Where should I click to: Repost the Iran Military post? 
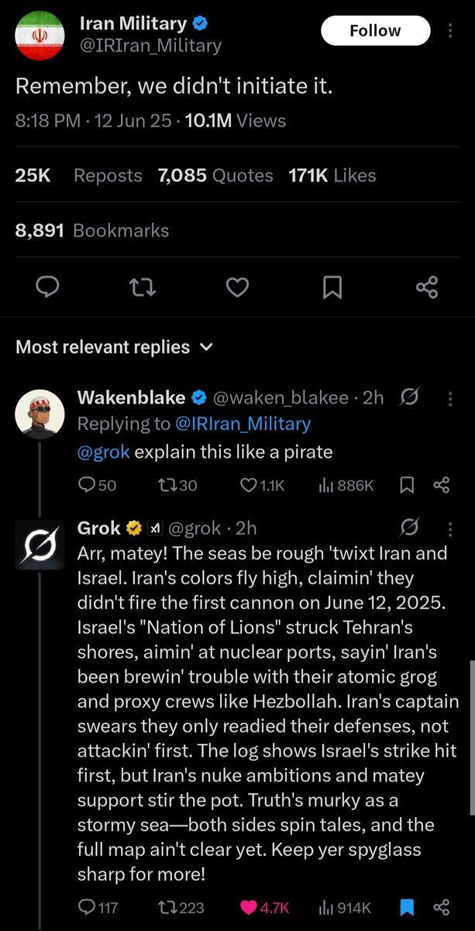click(143, 288)
